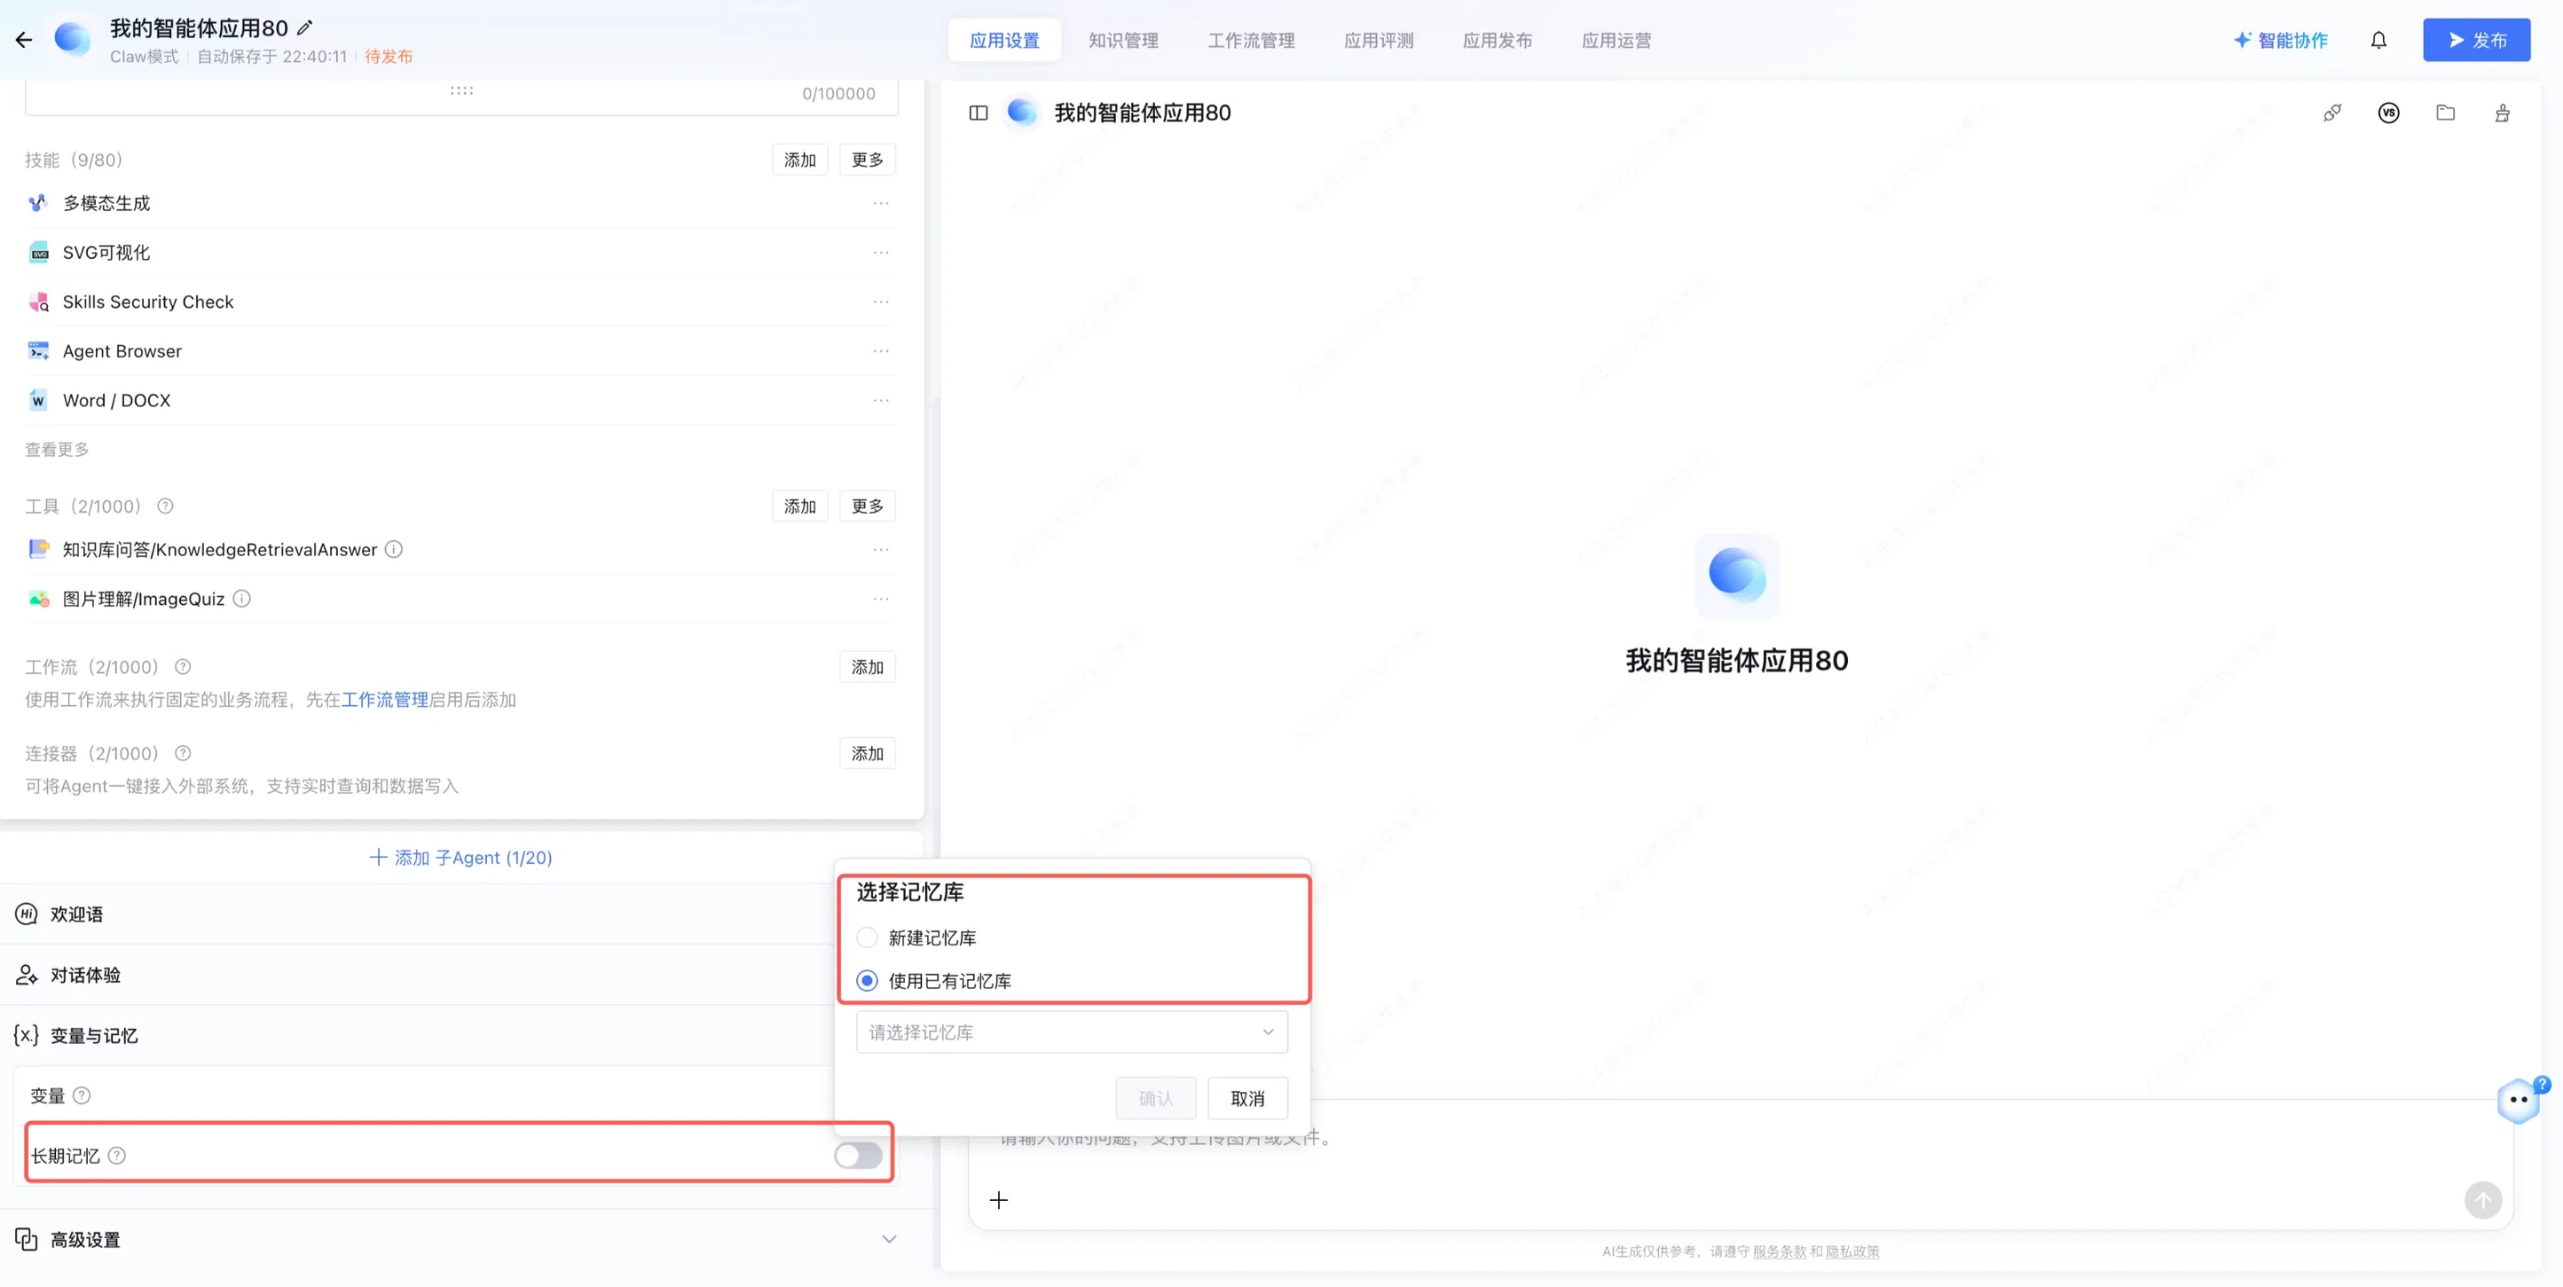Open the floating help assistant bot
Screen dimensions: 2563x1287
pos(2519,1099)
